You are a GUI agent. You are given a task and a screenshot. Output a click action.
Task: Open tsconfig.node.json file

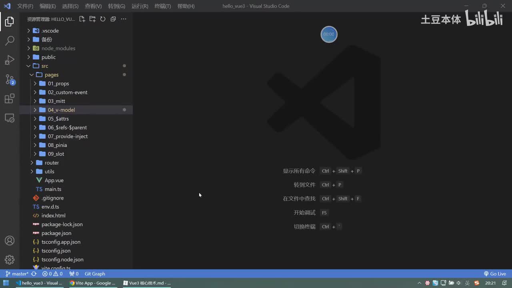[76, 260]
